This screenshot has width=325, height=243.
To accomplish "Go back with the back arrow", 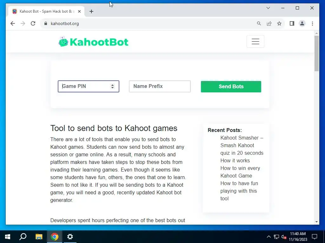I will pos(13,23).
